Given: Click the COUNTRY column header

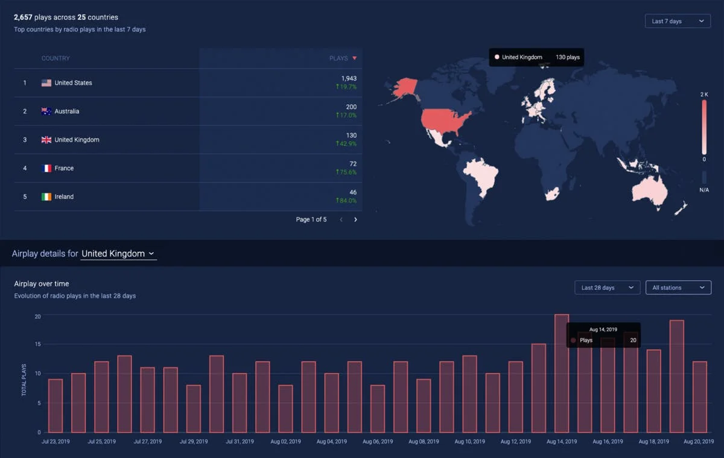Looking at the screenshot, I should click(56, 58).
